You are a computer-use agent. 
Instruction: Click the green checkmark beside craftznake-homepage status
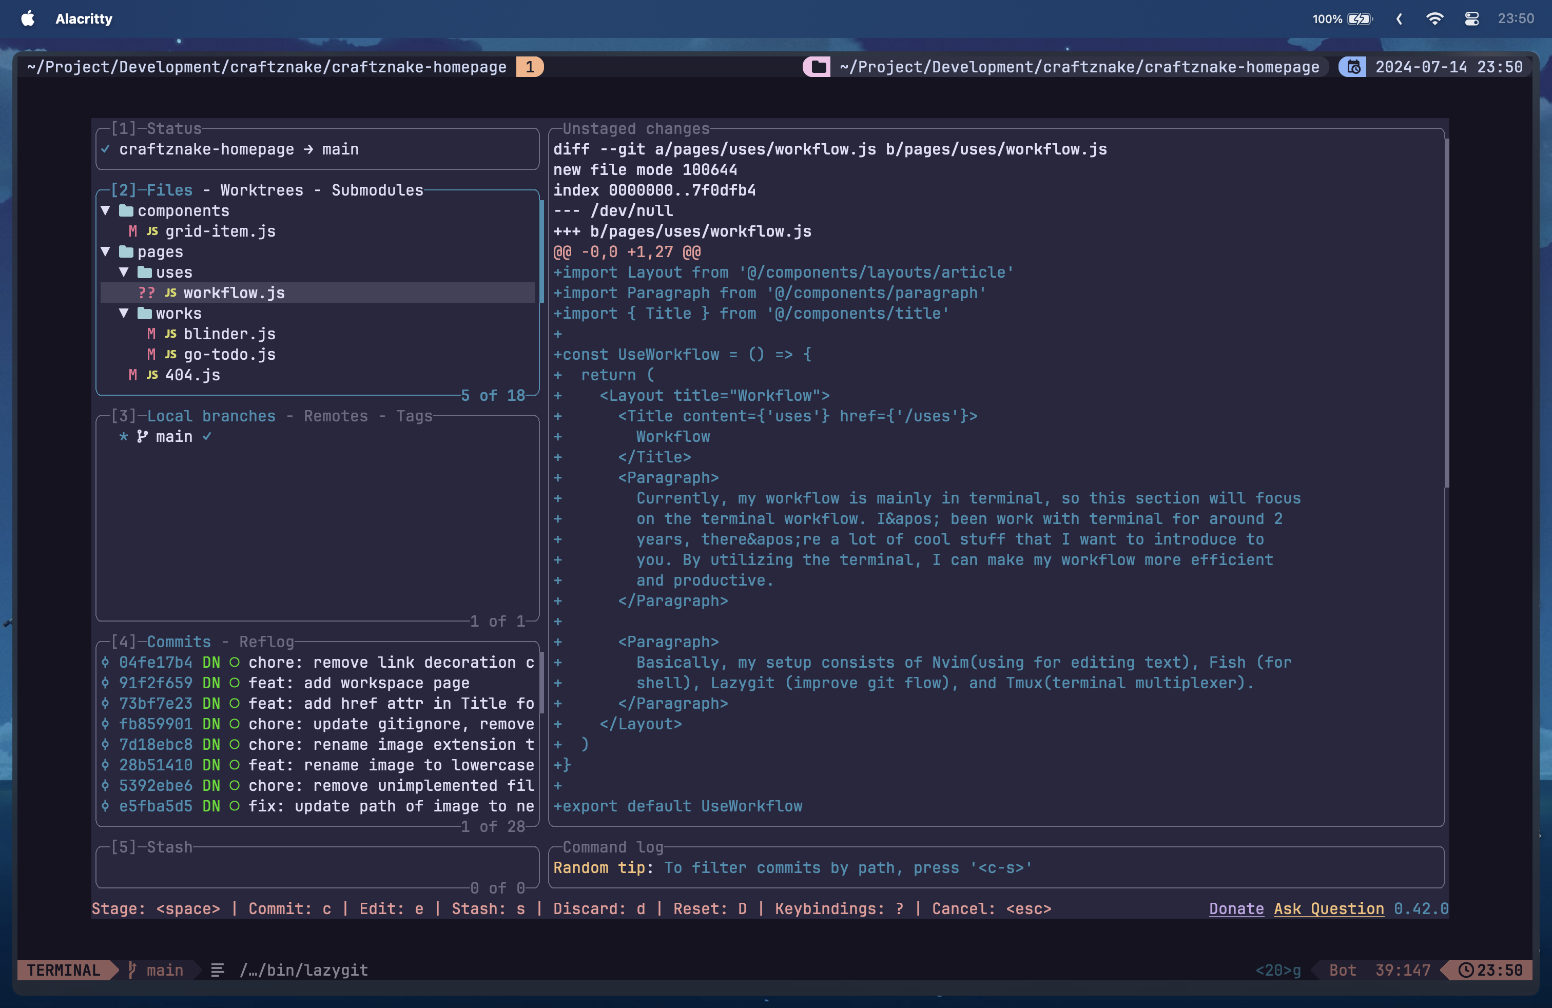tap(106, 149)
